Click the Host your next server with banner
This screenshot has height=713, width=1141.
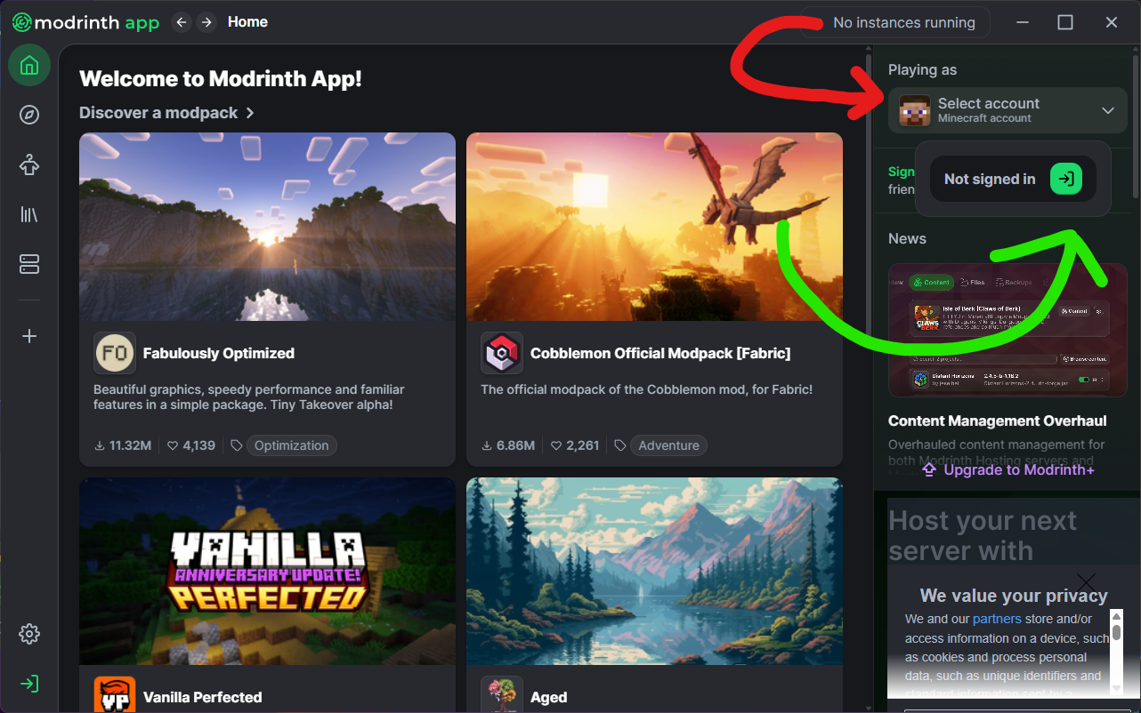point(983,535)
